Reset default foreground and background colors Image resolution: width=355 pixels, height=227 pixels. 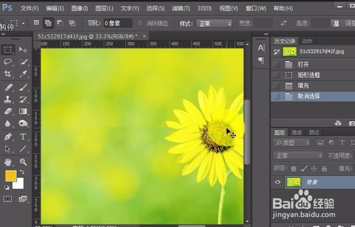(x=7, y=187)
